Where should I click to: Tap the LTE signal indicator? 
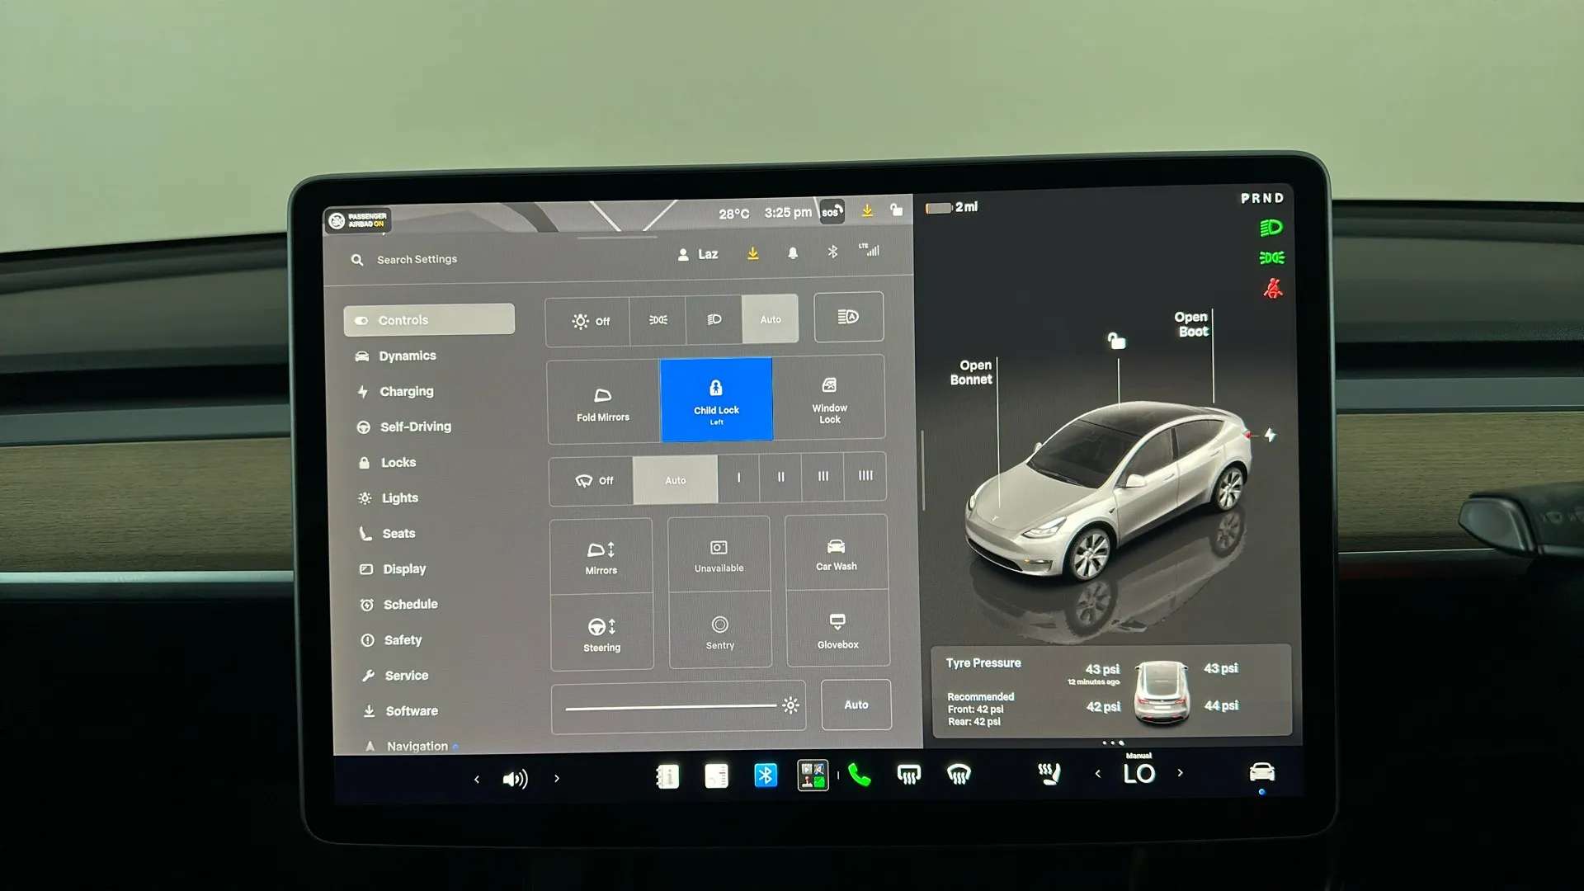(x=870, y=250)
